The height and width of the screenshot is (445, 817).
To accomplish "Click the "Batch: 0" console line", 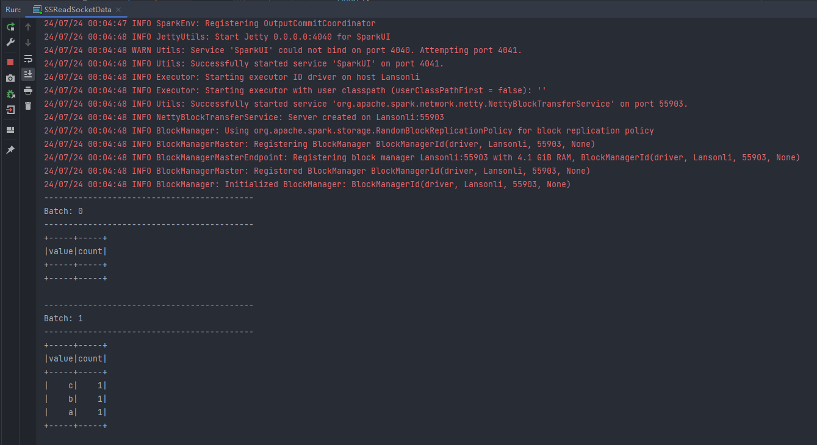I will pyautogui.click(x=63, y=211).
